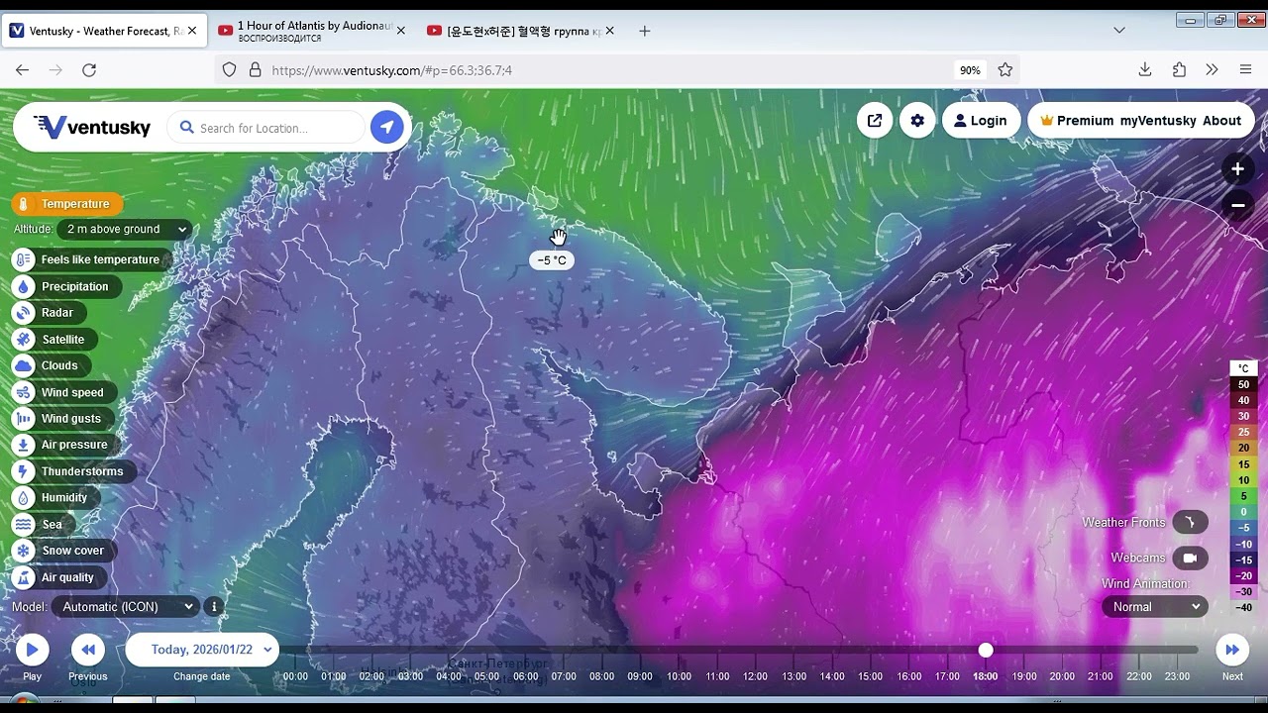
Task: Select the Humidity layer icon
Action: pyautogui.click(x=24, y=498)
